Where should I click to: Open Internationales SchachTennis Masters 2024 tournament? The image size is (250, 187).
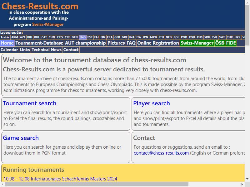point(60,179)
